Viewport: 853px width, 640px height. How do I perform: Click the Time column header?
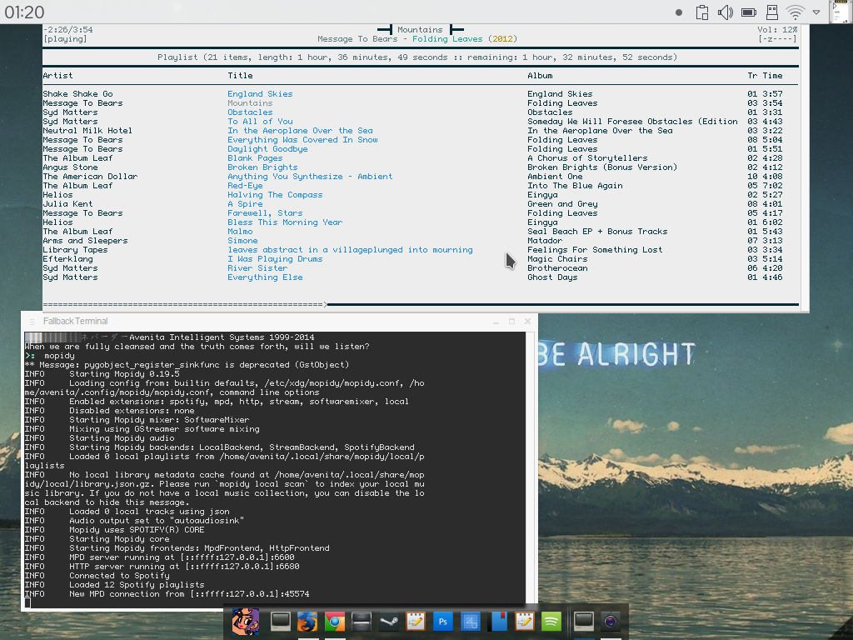772,76
